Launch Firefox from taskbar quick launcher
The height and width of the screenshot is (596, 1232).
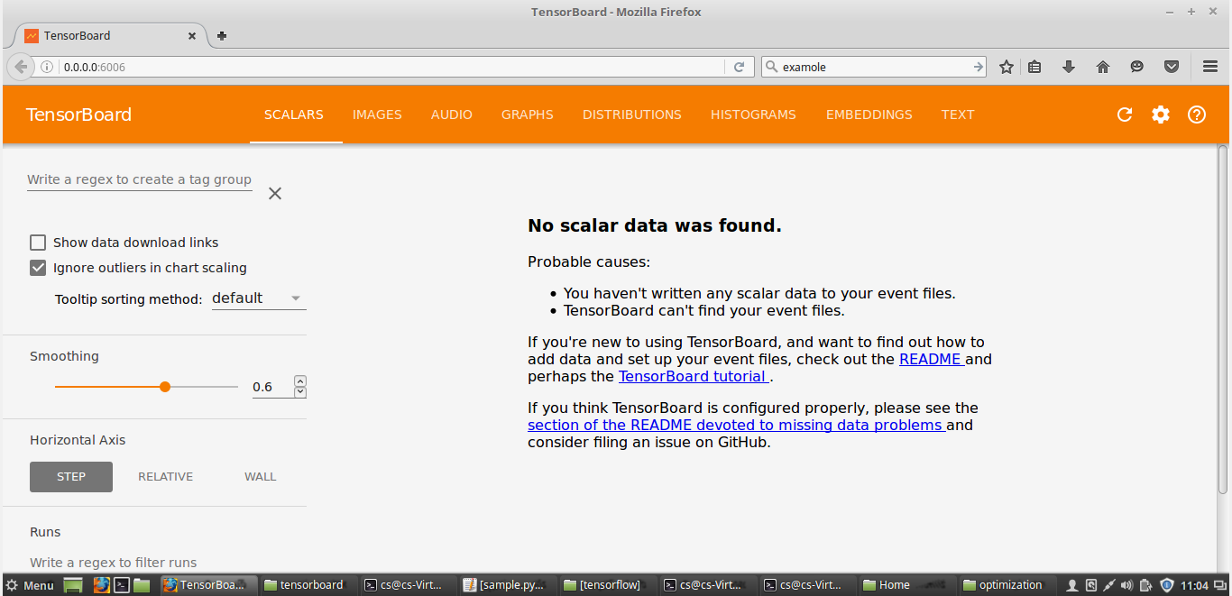(x=101, y=585)
